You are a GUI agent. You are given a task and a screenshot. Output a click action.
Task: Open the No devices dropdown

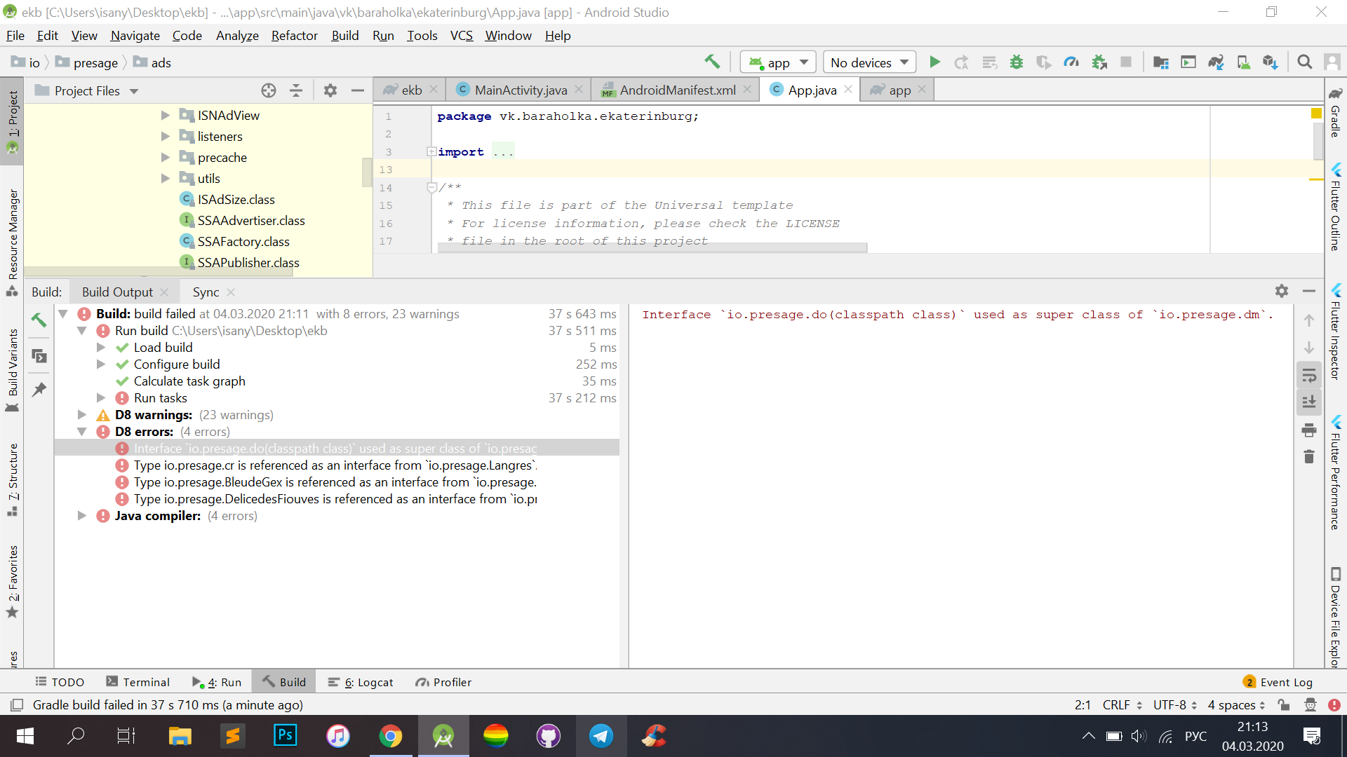(869, 62)
